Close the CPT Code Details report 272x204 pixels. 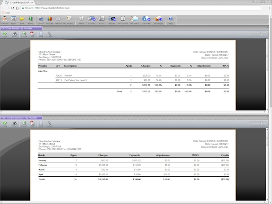[5, 34]
